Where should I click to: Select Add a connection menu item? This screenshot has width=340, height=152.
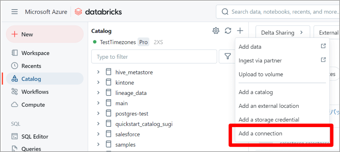(260, 134)
